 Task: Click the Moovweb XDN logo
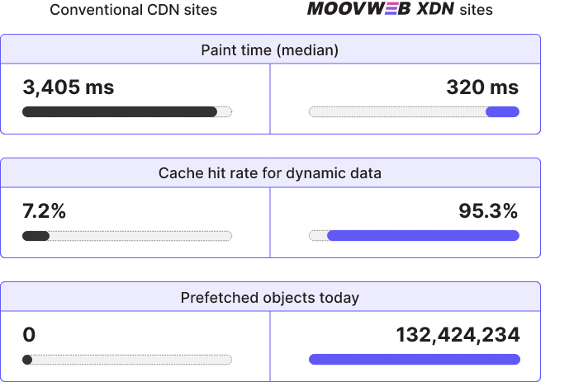[x=381, y=8]
